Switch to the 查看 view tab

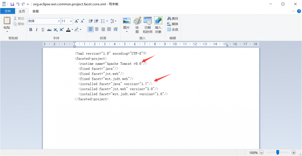35,11
